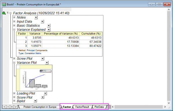The width and height of the screenshot is (173, 111).
Task: Switch to the FactorResult sheet tab
Action: pos(82,107)
